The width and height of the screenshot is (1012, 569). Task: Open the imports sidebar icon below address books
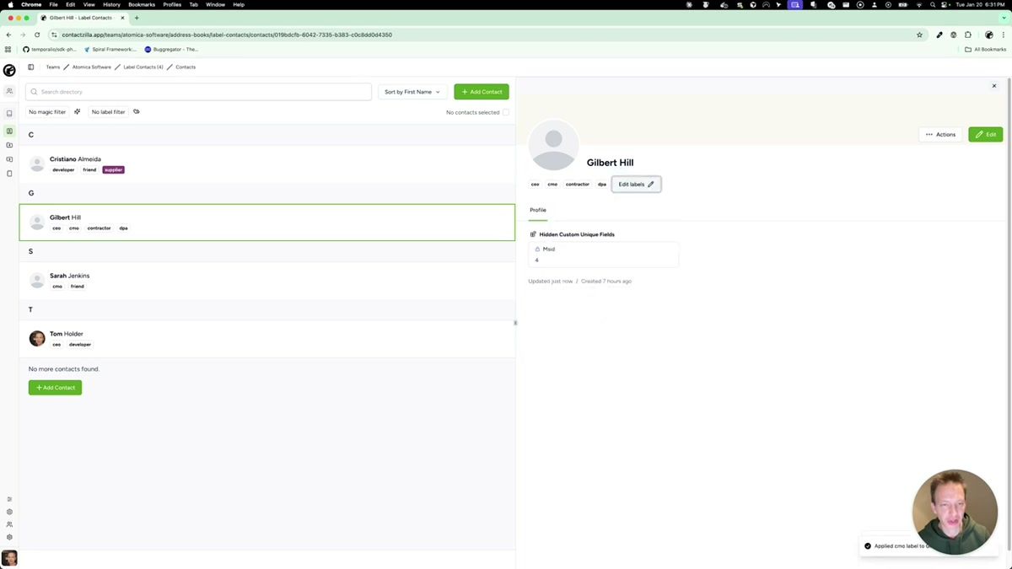coord(9,145)
